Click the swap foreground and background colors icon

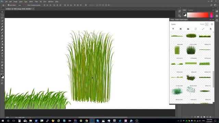tap(3, 74)
